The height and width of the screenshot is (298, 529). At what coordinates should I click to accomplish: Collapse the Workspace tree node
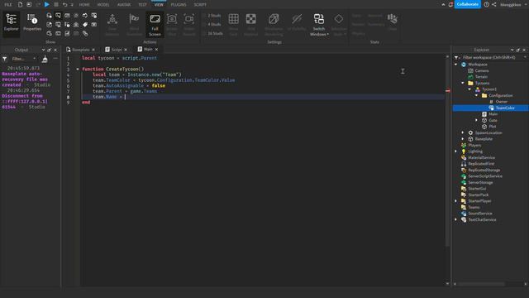(x=456, y=65)
